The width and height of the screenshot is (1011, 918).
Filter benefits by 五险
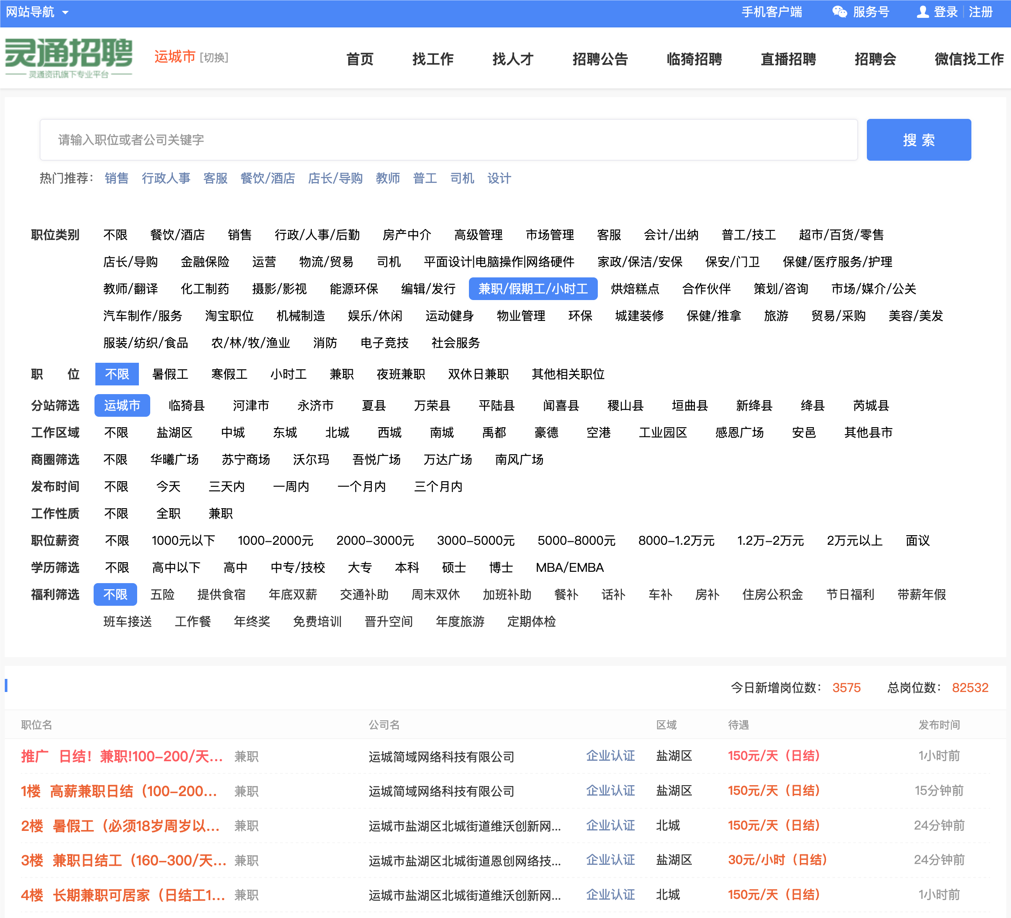162,595
